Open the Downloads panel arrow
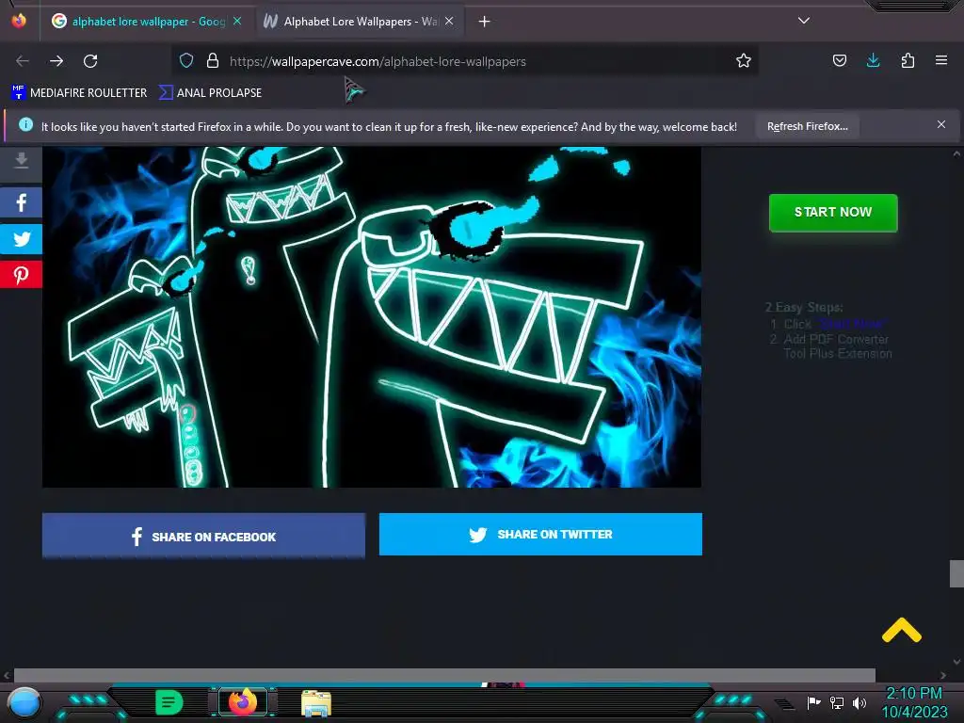964x723 pixels. (x=873, y=61)
